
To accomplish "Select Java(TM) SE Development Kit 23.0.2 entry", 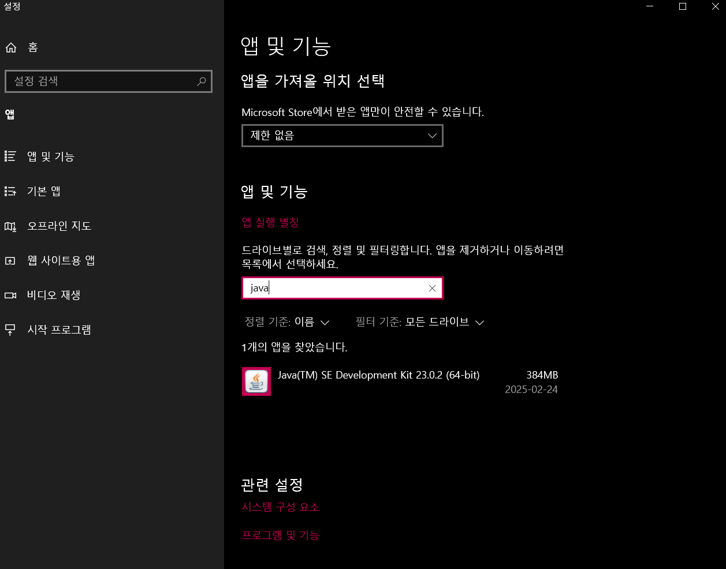I will point(400,381).
